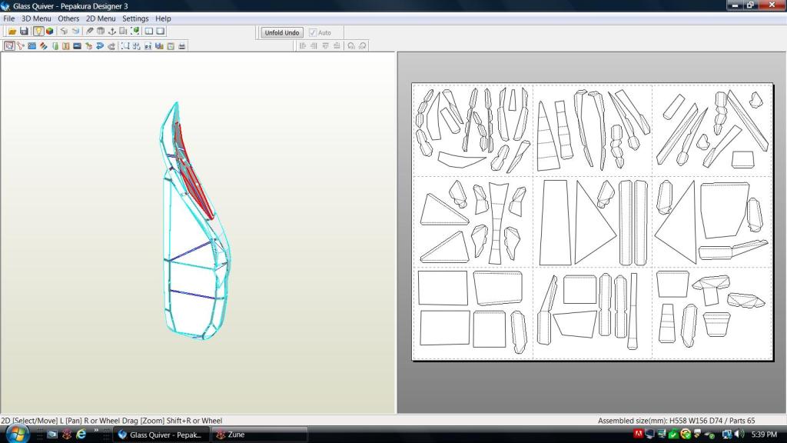Open the 2D Menu

pyautogui.click(x=101, y=18)
